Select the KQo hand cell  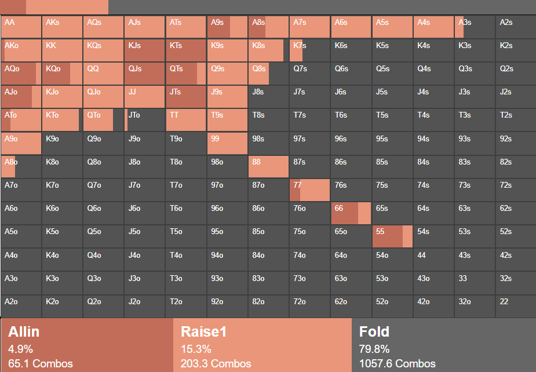point(62,74)
